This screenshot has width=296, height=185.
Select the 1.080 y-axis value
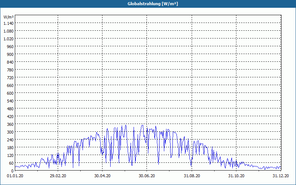[x=9, y=31]
